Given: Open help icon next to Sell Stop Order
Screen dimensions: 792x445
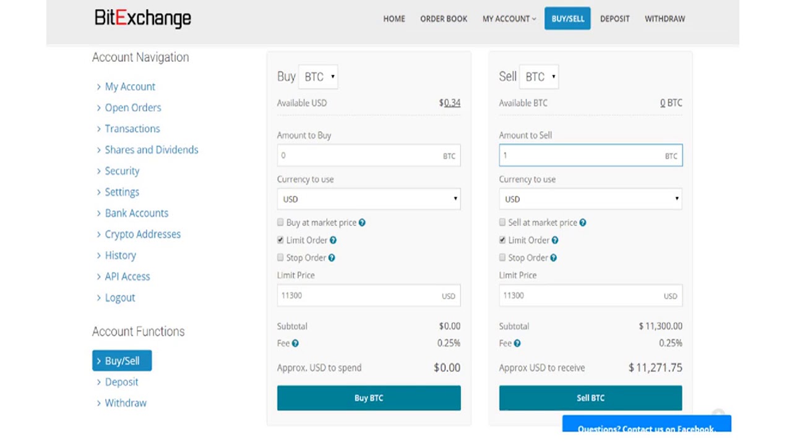Looking at the screenshot, I should pyautogui.click(x=553, y=258).
